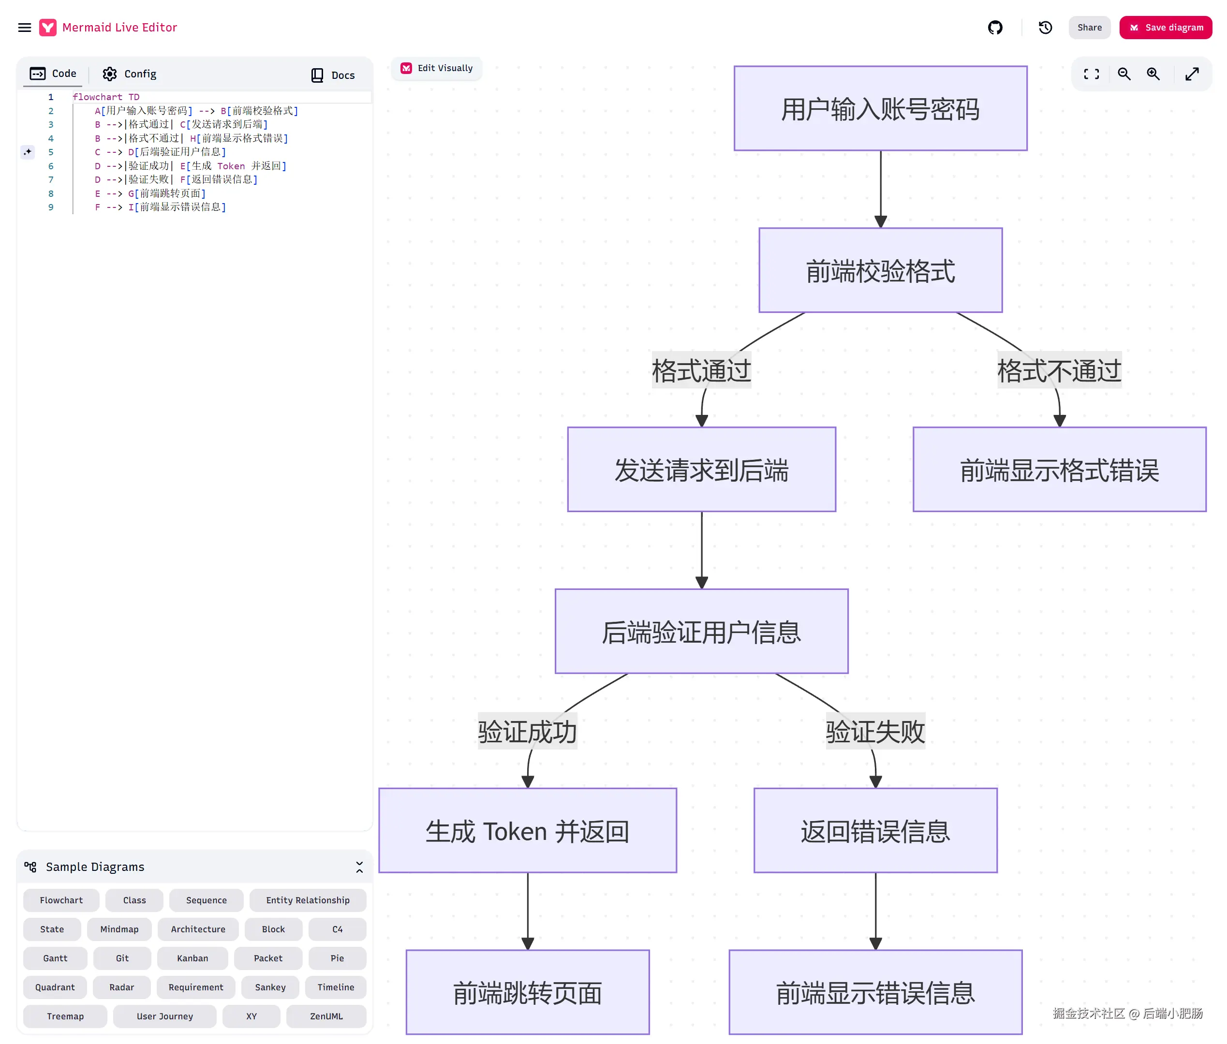The height and width of the screenshot is (1044, 1227).
Task: Open the version history icon
Action: click(1045, 27)
